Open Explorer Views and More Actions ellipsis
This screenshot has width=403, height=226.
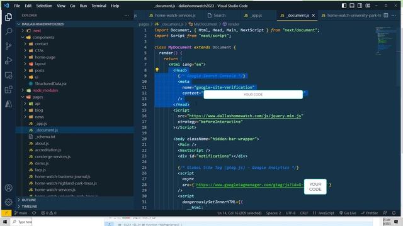click(x=127, y=15)
